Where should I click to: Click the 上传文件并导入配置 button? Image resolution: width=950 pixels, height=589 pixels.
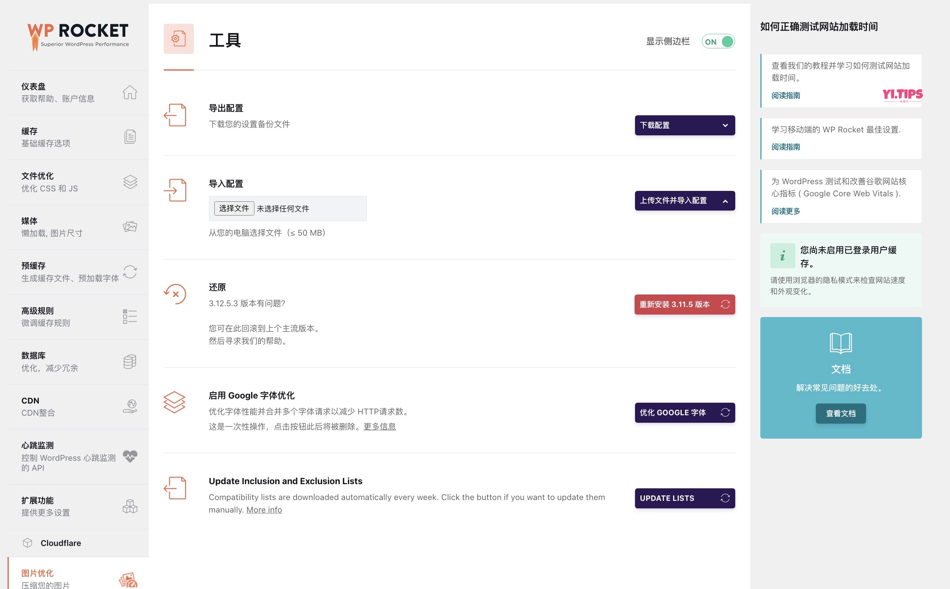(x=685, y=201)
